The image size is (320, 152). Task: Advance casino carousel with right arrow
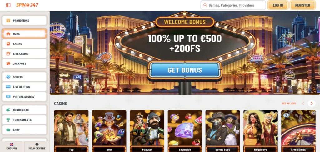tap(312, 104)
